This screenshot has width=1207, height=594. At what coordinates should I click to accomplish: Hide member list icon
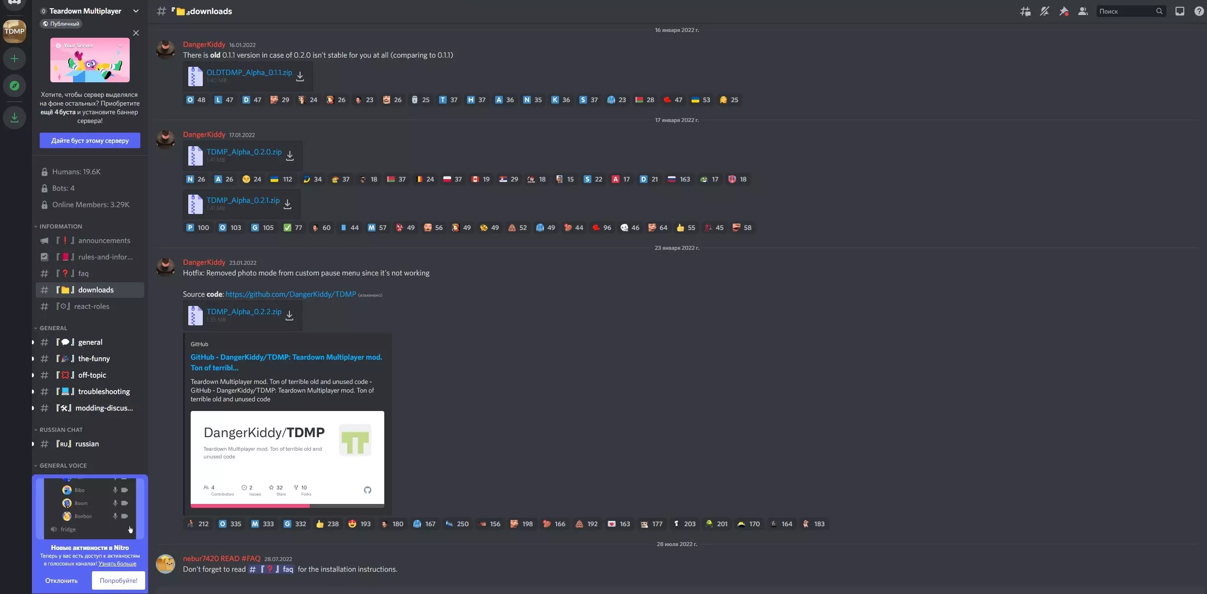pos(1083,11)
